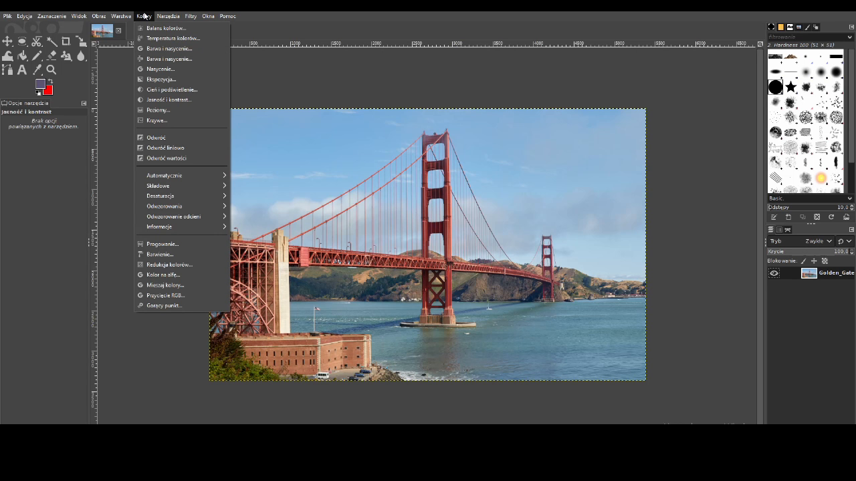Choose Krzywe... from the Colors menu

tap(156, 120)
